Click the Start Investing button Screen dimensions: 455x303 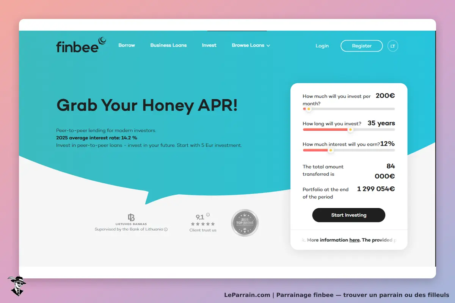click(x=348, y=215)
